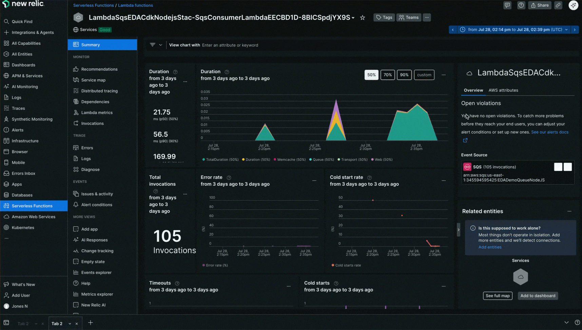Click the Web (50%) legend swatch
This screenshot has width=582, height=330.
(x=373, y=159)
